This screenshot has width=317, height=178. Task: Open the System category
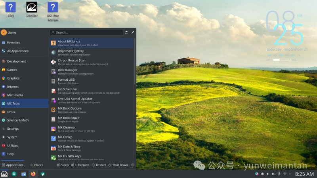24,137
